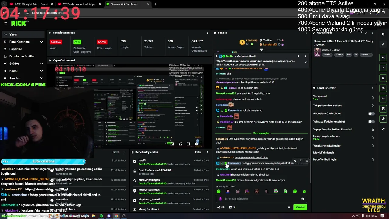Open the Kick hamburger menu
Image resolution: width=389 pixels, height=219 pixels.
pyautogui.click(x=6, y=23)
